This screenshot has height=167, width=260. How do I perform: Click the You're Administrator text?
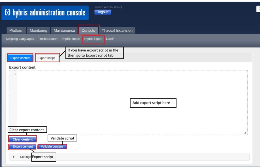tap(108, 7)
